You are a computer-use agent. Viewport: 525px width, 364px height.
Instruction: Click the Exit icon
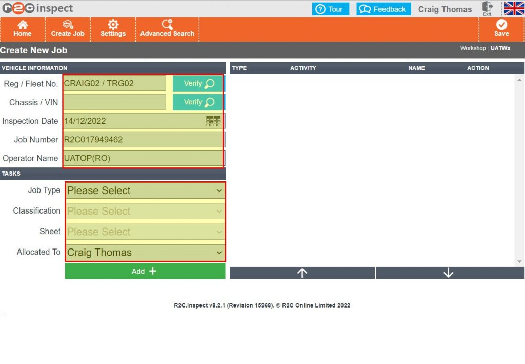[487, 8]
